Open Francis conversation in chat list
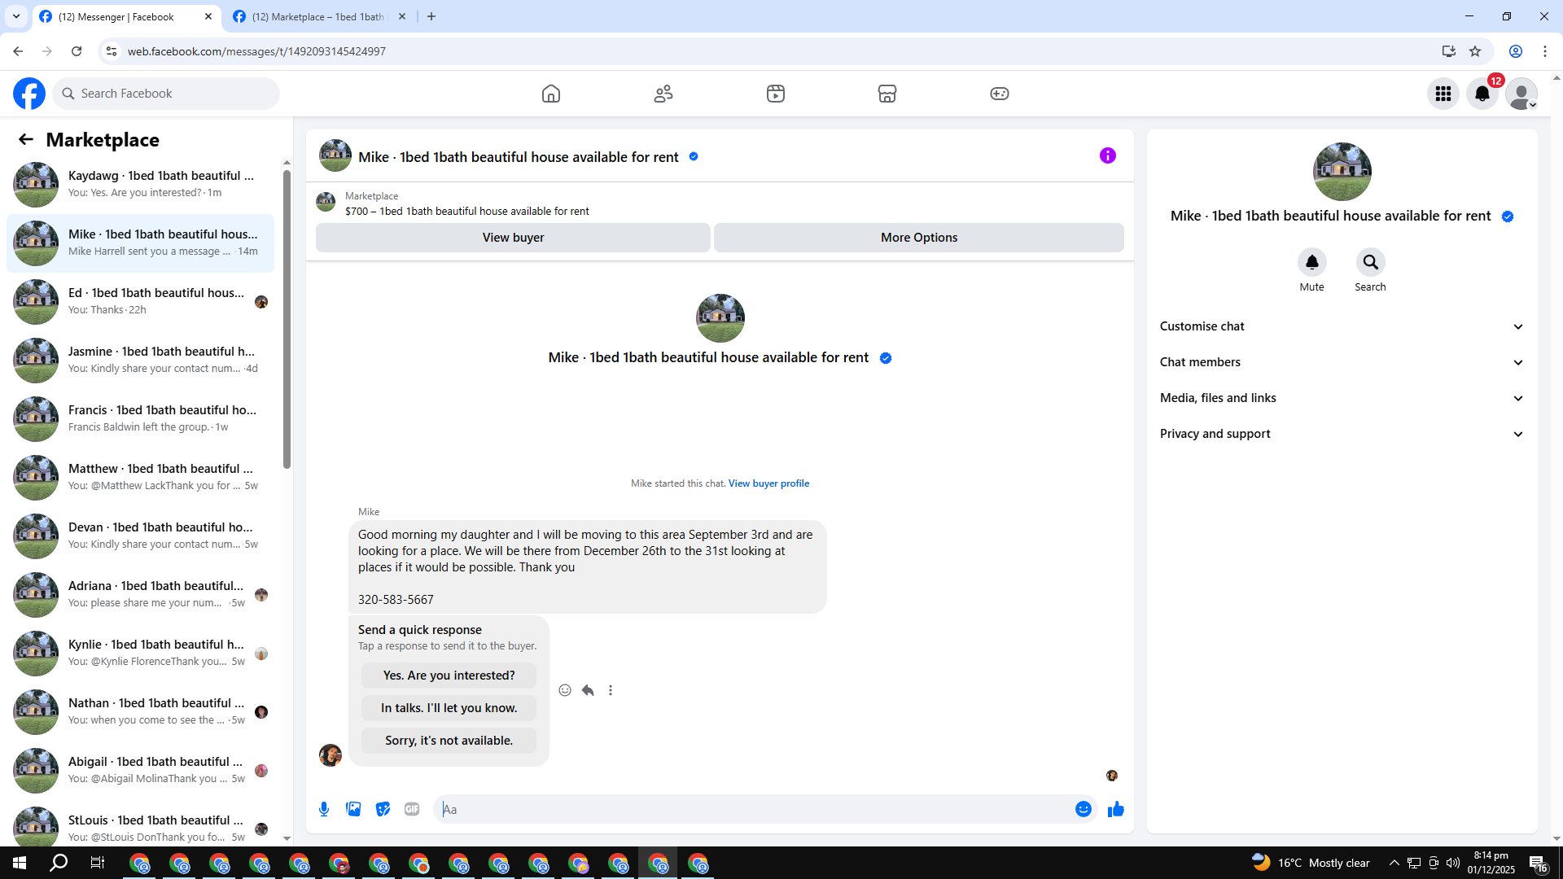 pyautogui.click(x=140, y=418)
